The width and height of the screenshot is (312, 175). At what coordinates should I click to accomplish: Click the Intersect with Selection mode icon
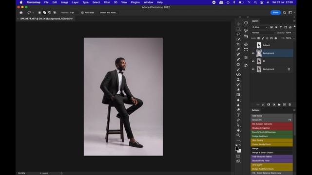[55, 13]
